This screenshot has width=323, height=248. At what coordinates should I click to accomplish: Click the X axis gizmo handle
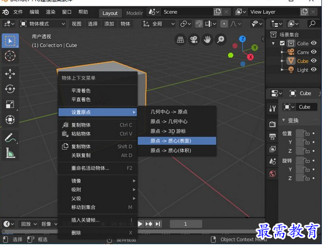pos(251,57)
